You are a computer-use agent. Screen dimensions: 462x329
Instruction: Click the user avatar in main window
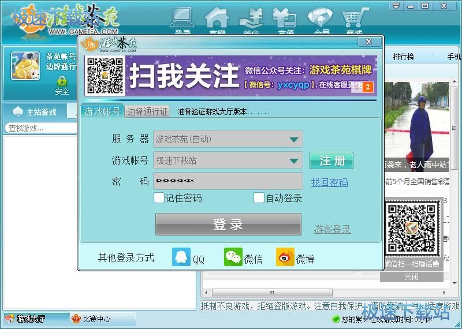pyautogui.click(x=25, y=66)
